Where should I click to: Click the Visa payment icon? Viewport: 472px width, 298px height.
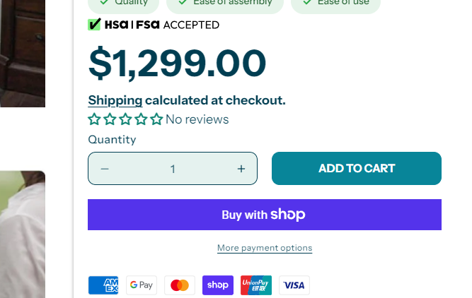click(x=294, y=285)
